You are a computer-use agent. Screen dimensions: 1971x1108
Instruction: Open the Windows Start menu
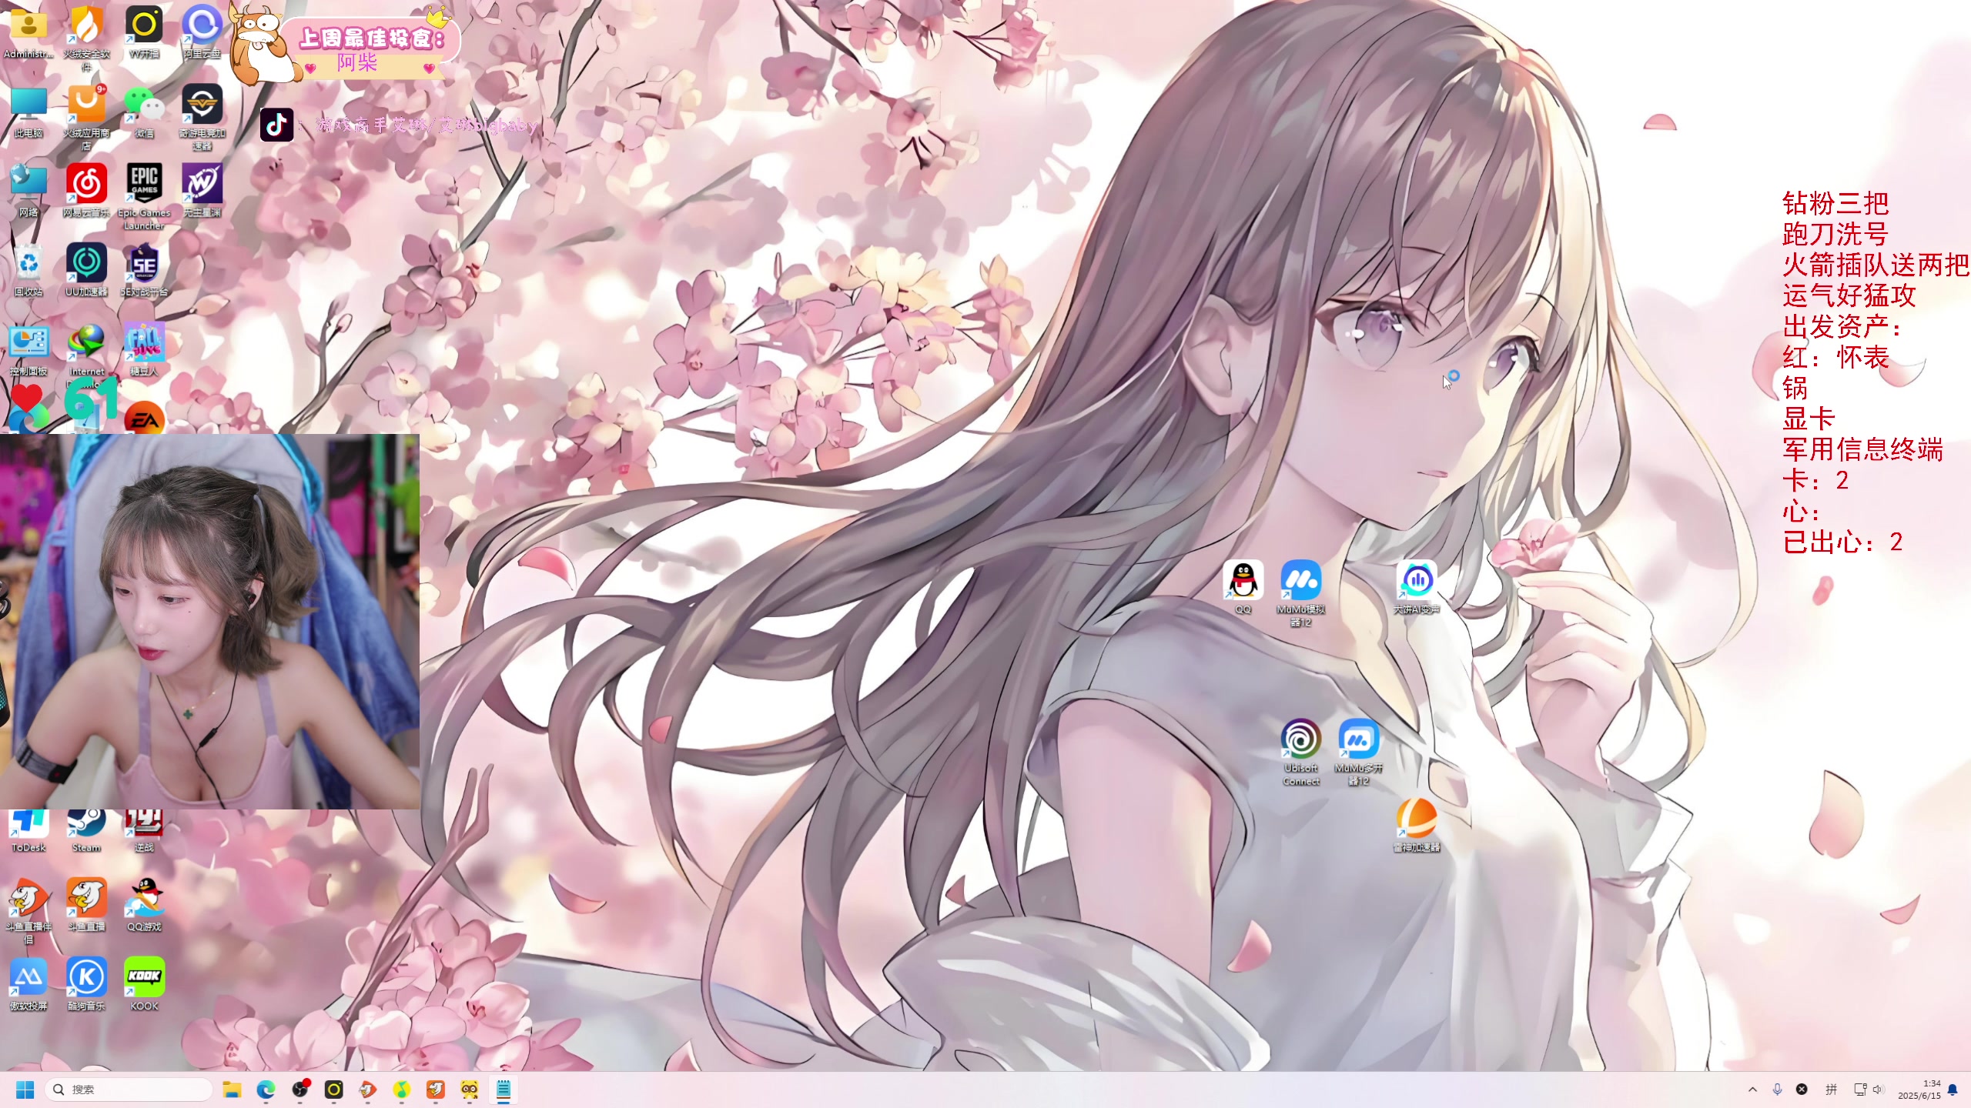[x=25, y=1090]
